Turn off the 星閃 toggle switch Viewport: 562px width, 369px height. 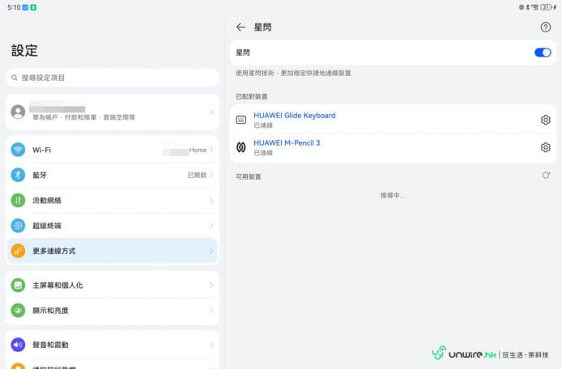[x=542, y=53]
